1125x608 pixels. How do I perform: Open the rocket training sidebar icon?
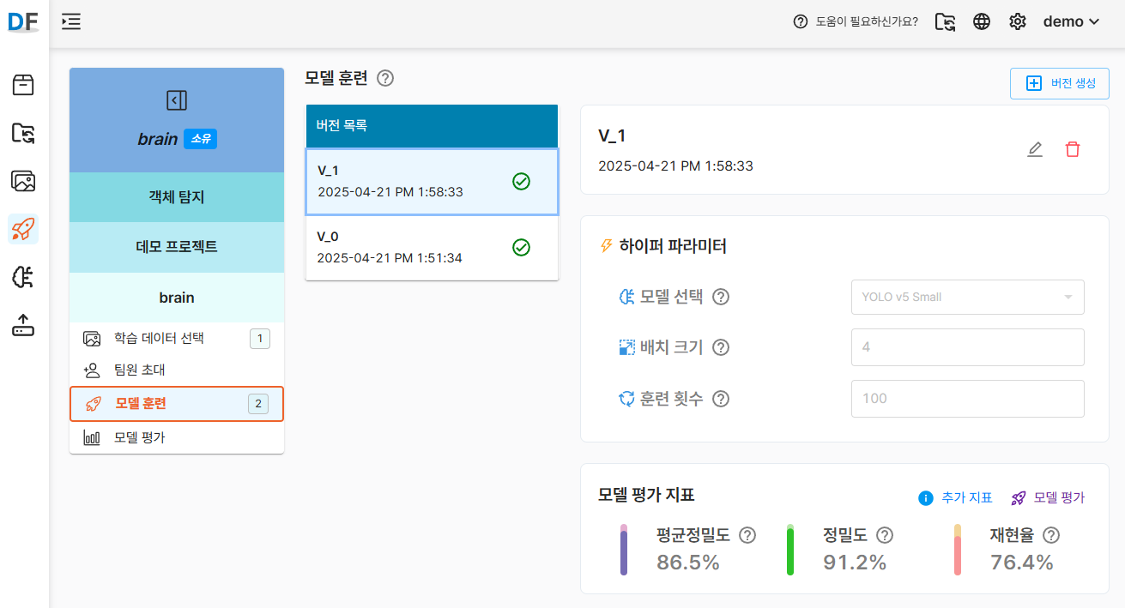tap(23, 229)
